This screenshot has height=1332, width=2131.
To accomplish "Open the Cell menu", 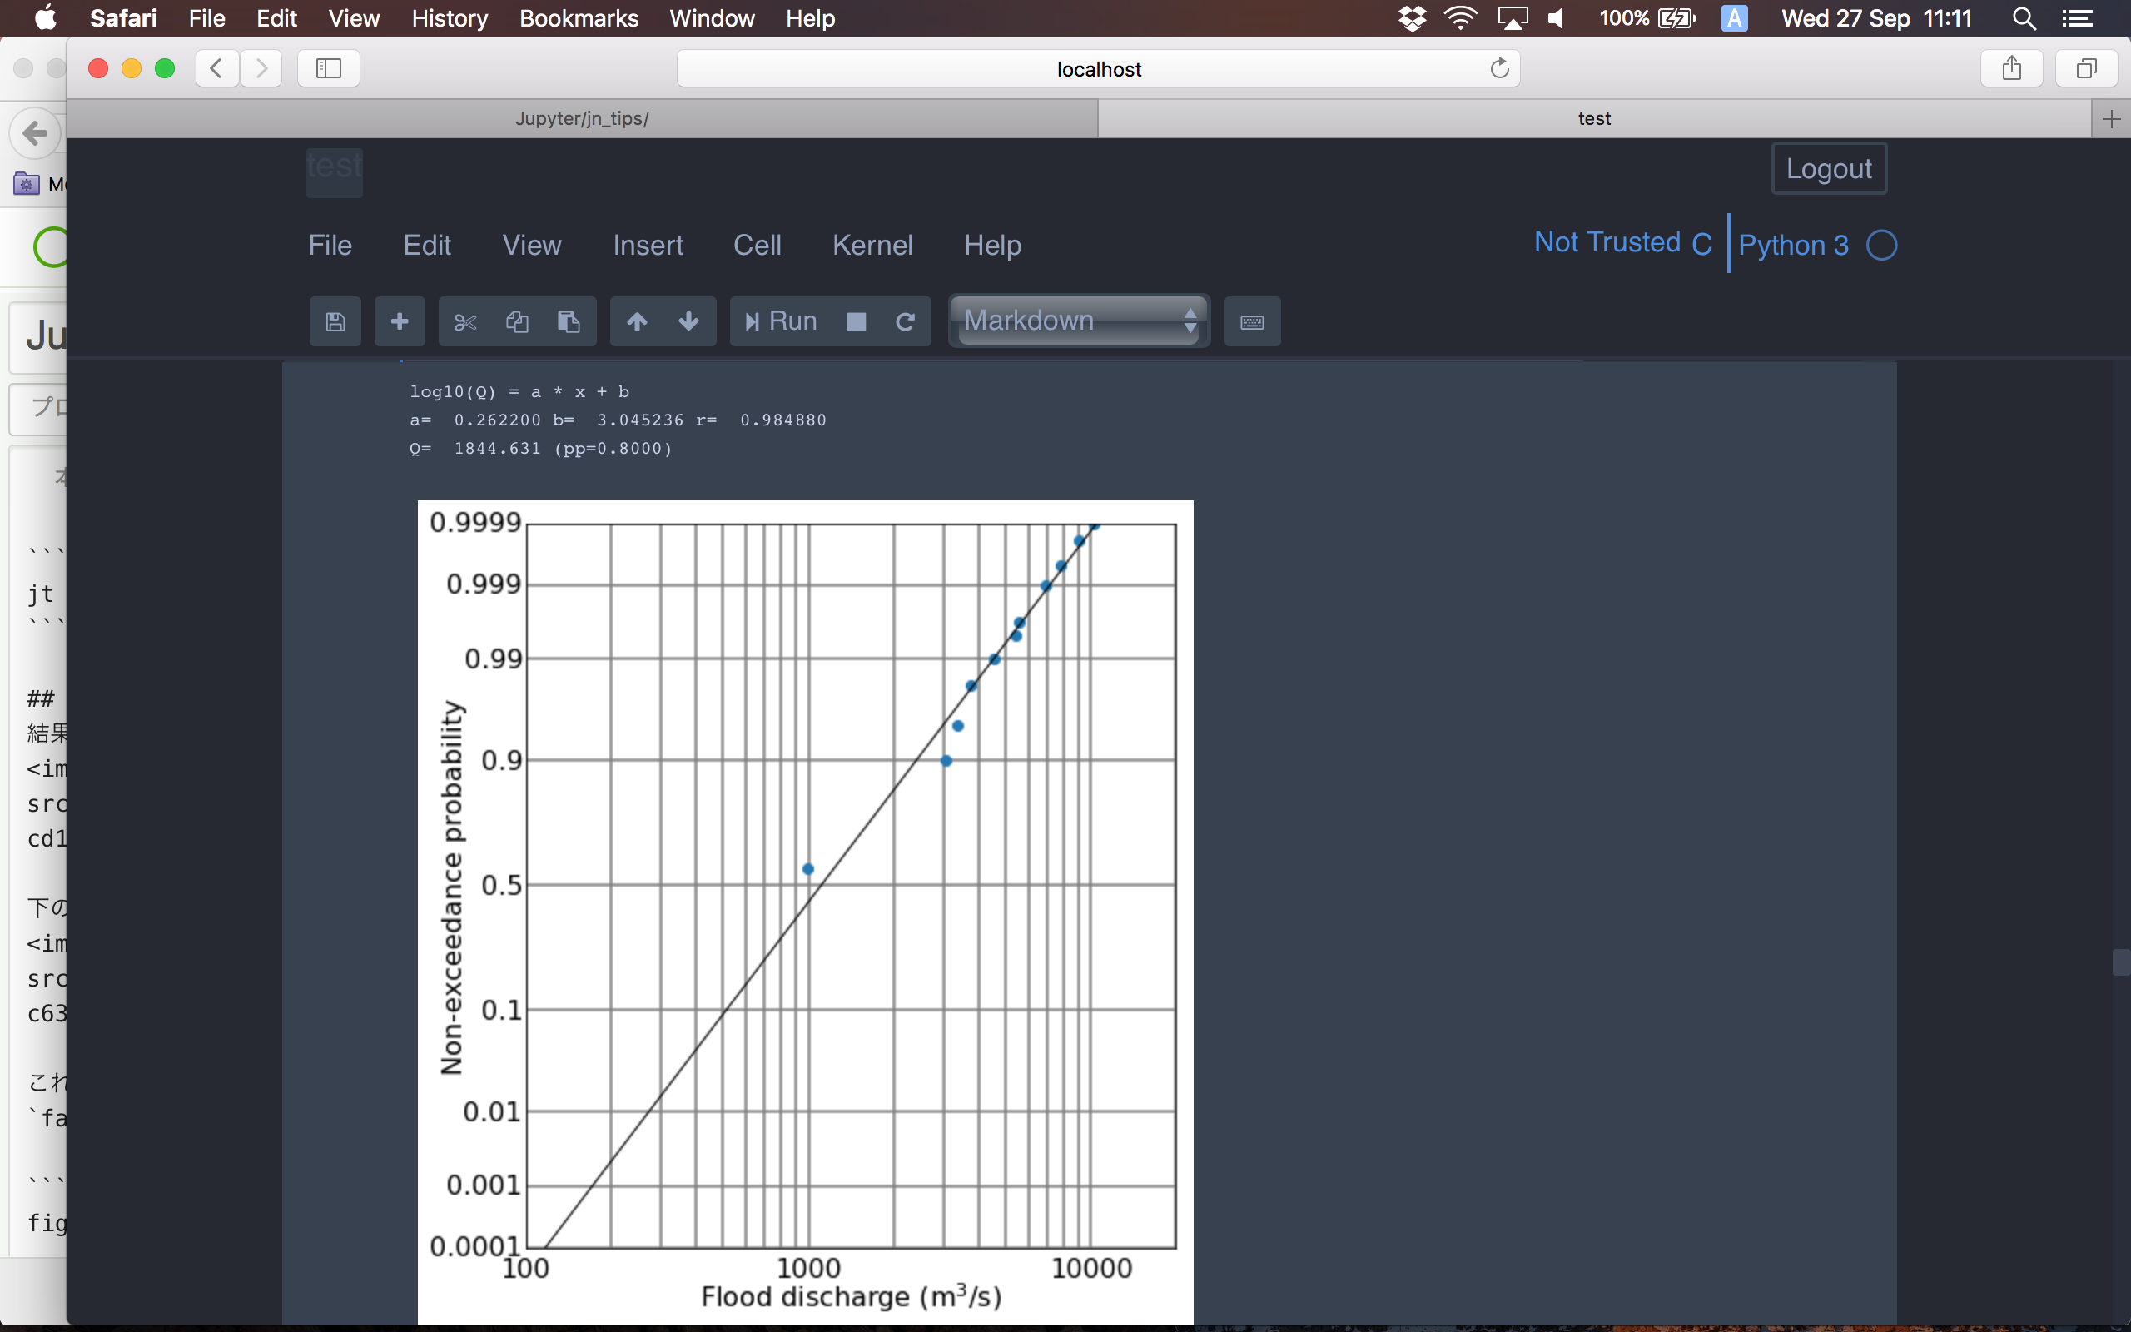I will coord(757,245).
